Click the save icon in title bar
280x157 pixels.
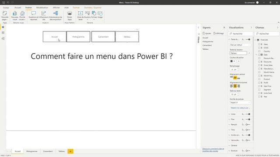point(3,3)
